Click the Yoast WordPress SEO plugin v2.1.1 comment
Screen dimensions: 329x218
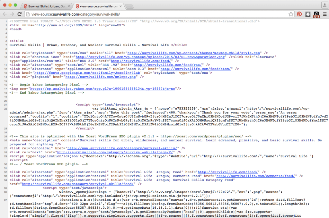click(130, 136)
